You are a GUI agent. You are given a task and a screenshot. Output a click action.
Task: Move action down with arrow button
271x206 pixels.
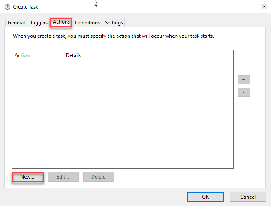pyautogui.click(x=244, y=92)
